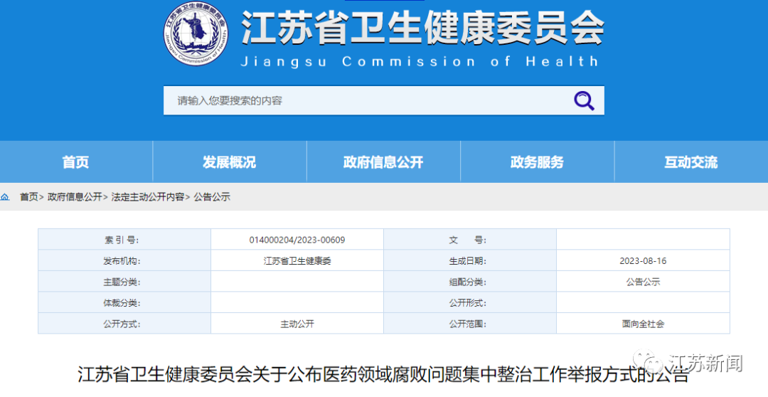Click the 江苏省卫生健康委 publisher cell
The height and width of the screenshot is (397, 768).
[x=297, y=261]
